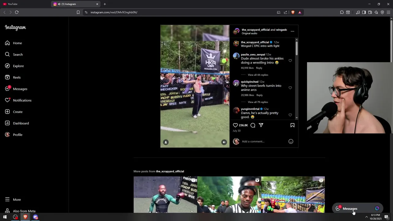Like the reel with heart icon
Image resolution: width=393 pixels, height=221 pixels.
click(235, 125)
